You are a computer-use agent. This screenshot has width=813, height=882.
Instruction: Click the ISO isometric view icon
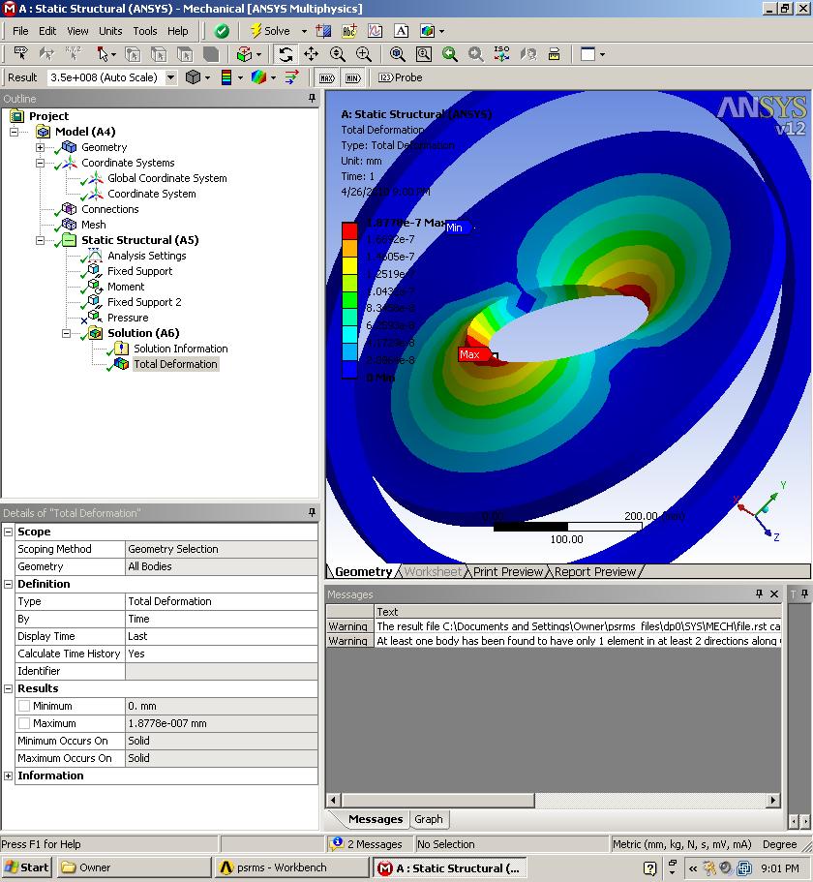tap(501, 54)
